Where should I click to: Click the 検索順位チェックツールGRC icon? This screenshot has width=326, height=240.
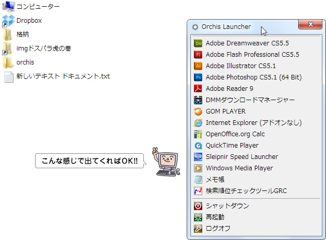click(x=198, y=191)
